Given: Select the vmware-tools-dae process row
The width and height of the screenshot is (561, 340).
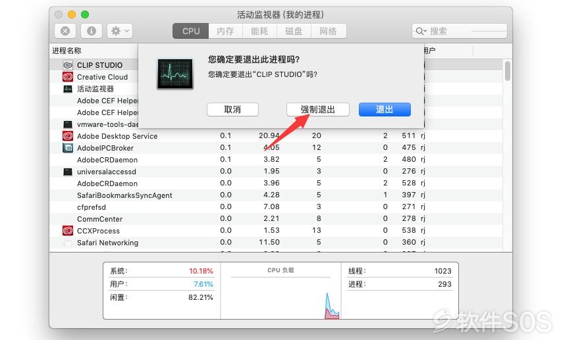Looking at the screenshot, I should 275,124.
